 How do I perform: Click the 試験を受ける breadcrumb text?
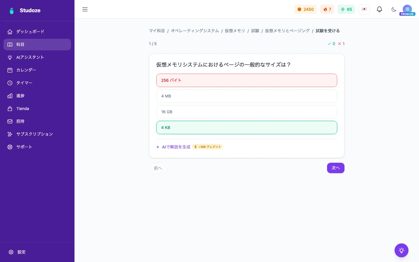[328, 31]
